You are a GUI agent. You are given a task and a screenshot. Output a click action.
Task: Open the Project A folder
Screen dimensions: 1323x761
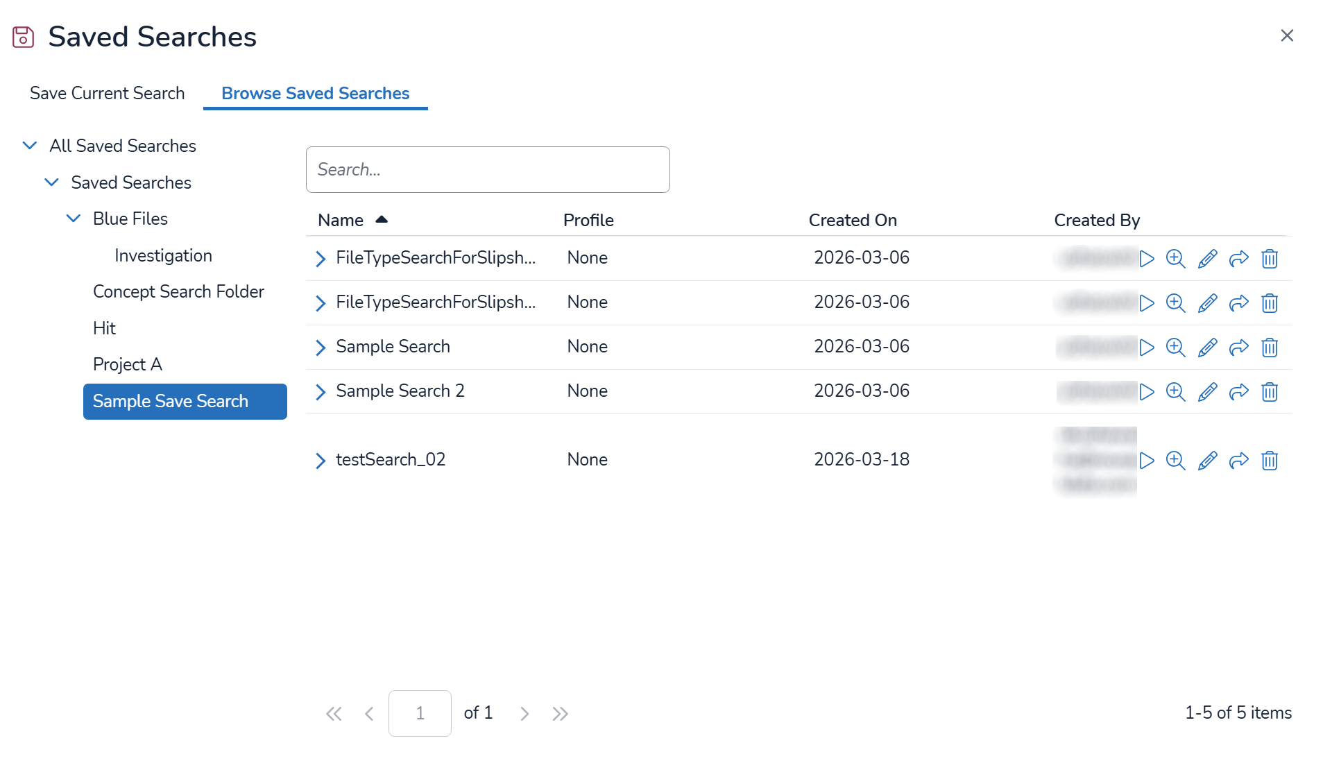point(127,364)
